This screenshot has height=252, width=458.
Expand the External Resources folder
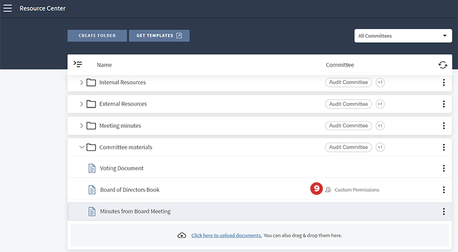point(81,104)
